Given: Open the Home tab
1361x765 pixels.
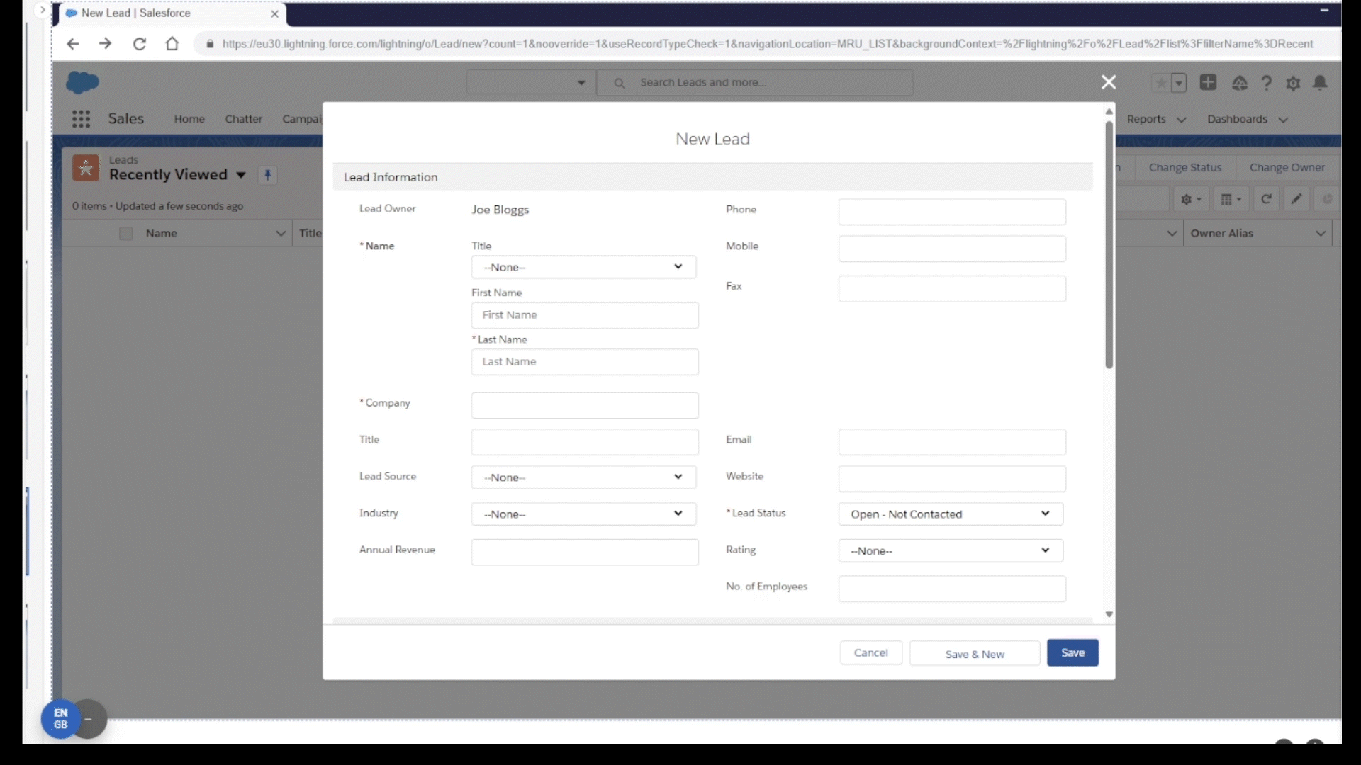Looking at the screenshot, I should click(x=189, y=119).
